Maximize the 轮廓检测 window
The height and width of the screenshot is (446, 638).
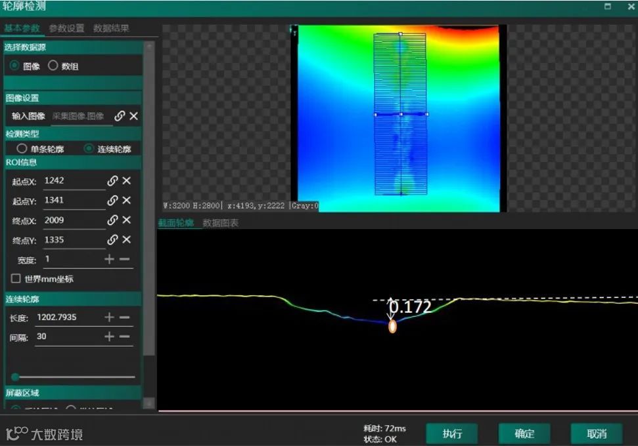(x=608, y=6)
